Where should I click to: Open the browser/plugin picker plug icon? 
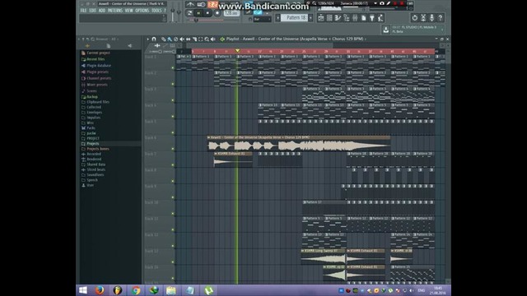click(x=372, y=18)
